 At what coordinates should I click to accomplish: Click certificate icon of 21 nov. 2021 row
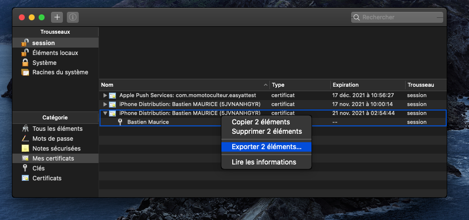[x=112, y=113]
